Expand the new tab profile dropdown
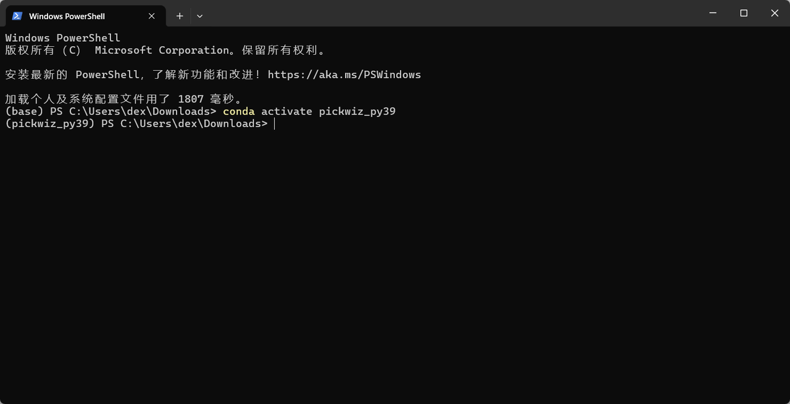 pos(199,16)
